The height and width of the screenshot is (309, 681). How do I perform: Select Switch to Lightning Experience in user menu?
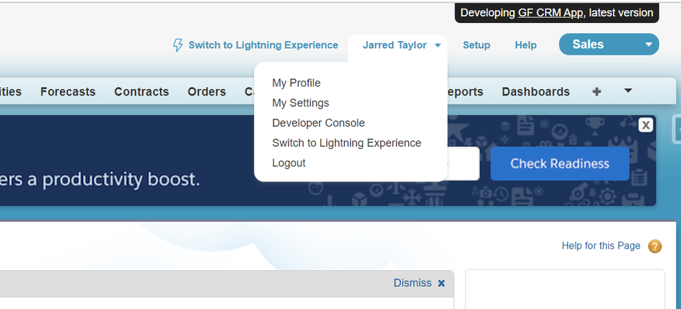point(346,143)
